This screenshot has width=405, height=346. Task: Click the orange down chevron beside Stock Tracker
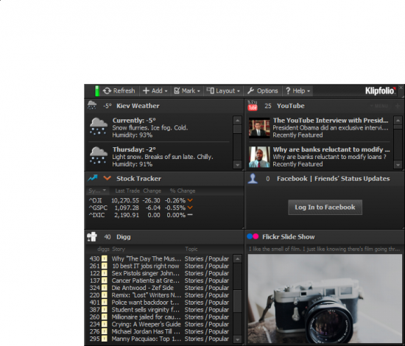[108, 178]
